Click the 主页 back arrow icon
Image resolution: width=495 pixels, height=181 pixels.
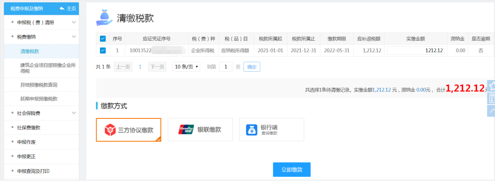62,9
